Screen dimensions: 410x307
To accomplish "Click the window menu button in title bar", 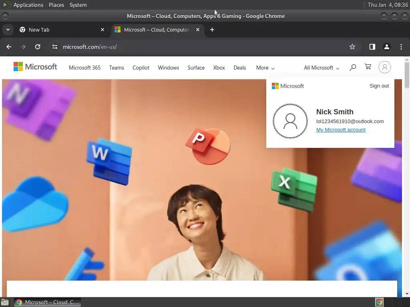I will (x=5, y=16).
